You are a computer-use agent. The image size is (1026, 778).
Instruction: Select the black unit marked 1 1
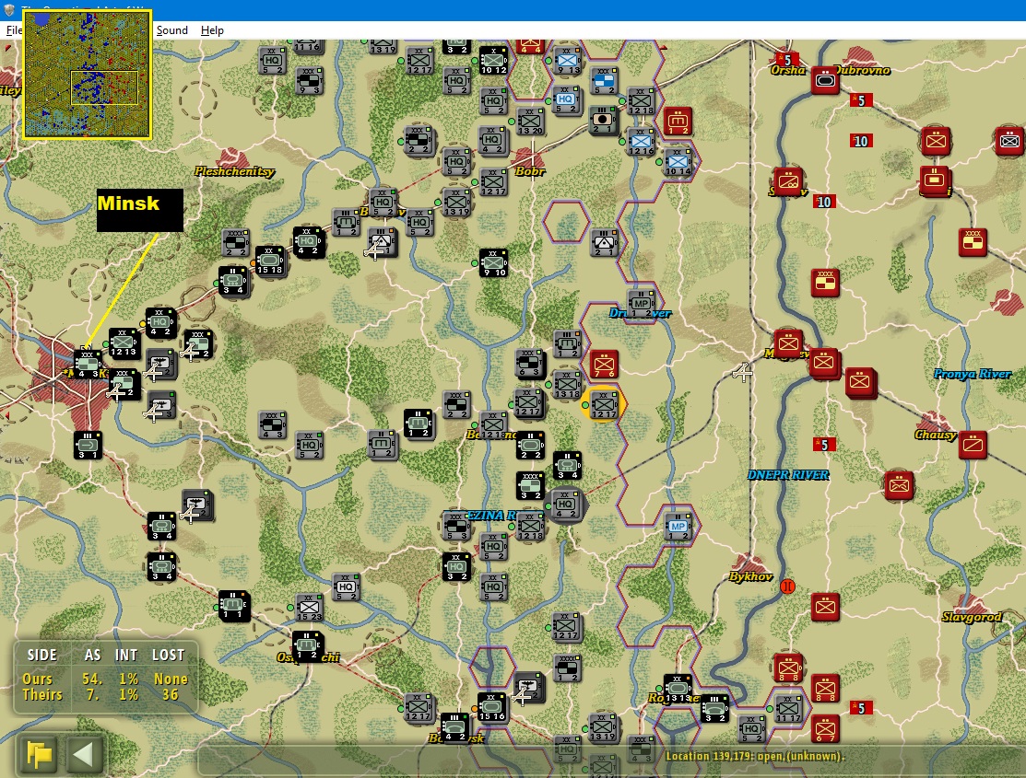tap(233, 605)
